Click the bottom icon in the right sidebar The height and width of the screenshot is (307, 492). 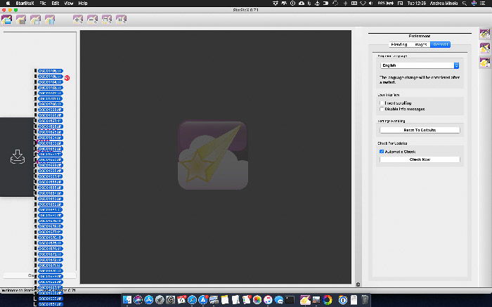[484, 62]
